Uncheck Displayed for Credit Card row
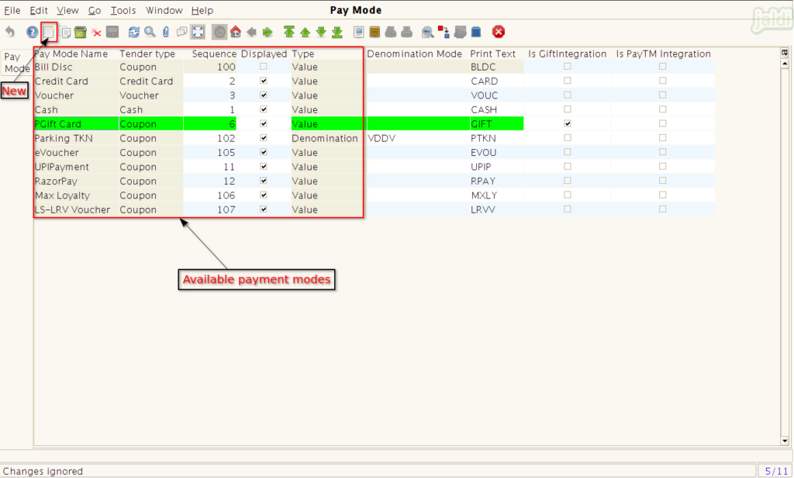794x478 pixels. (x=264, y=81)
